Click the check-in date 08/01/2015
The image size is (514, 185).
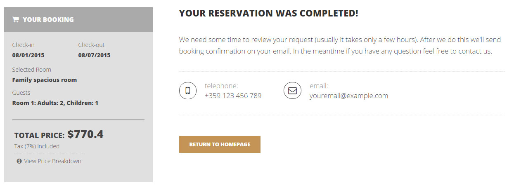point(28,55)
